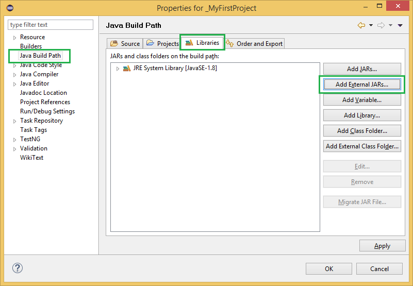Image resolution: width=413 pixels, height=286 pixels.
Task: Open the back history dropdown arrow
Action: 370,25
